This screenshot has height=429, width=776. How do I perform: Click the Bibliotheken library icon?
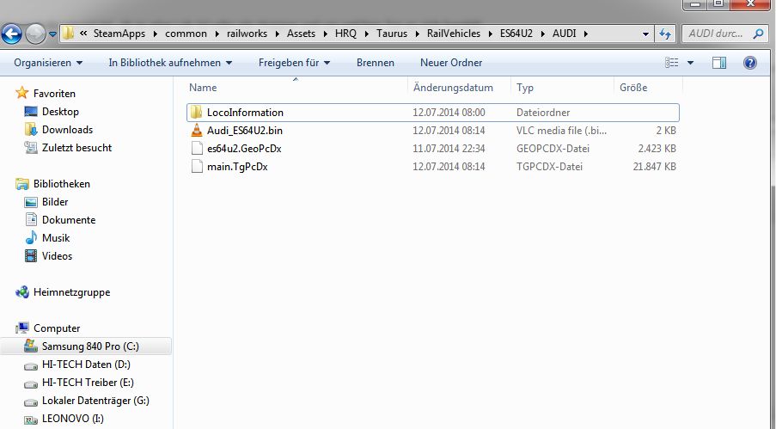tap(21, 184)
